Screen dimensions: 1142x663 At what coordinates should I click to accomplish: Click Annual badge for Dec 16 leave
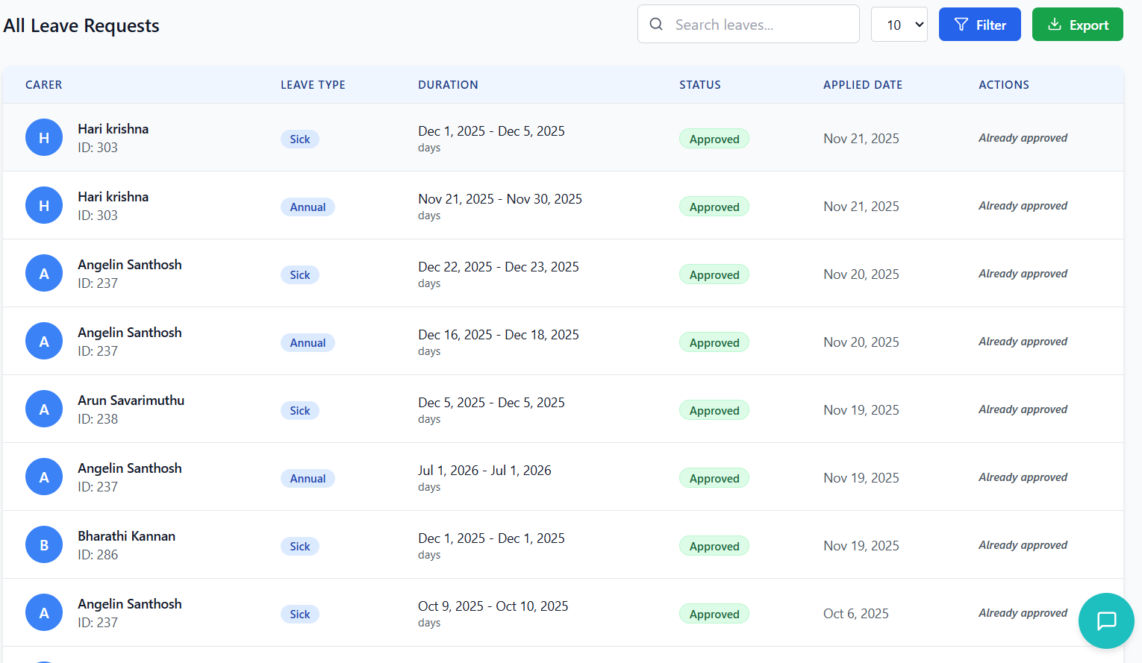point(308,343)
